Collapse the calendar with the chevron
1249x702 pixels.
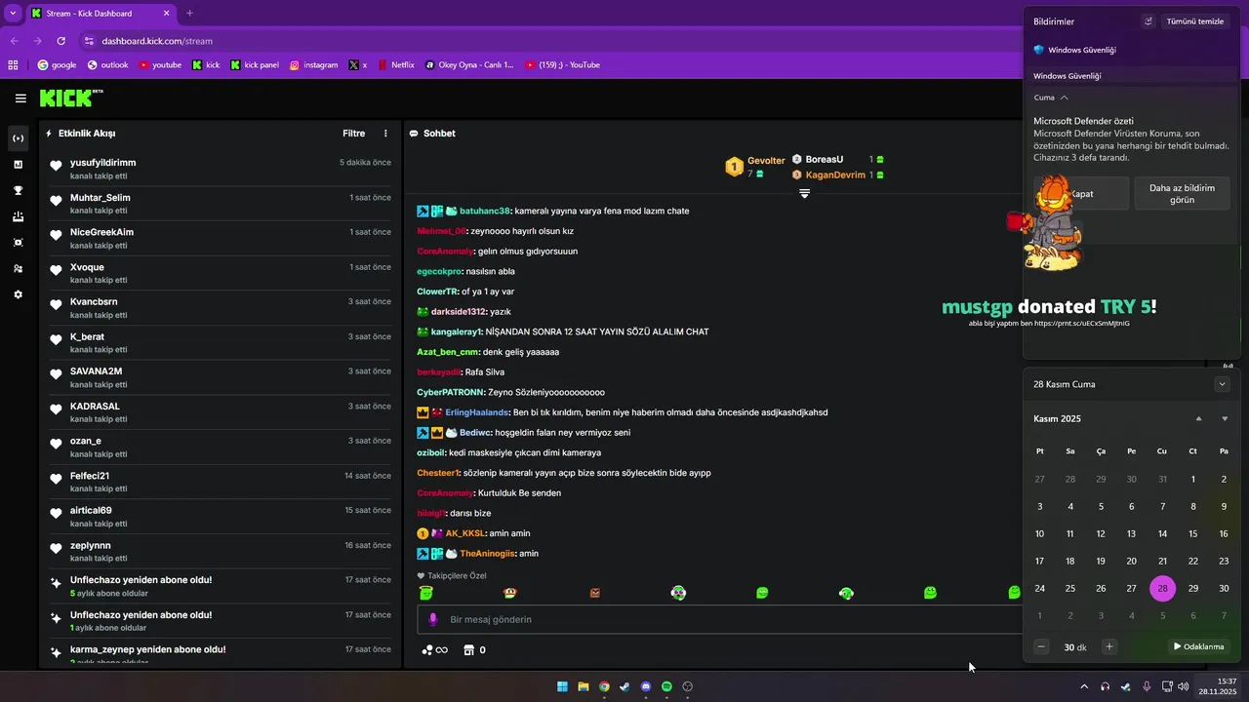(x=1222, y=384)
